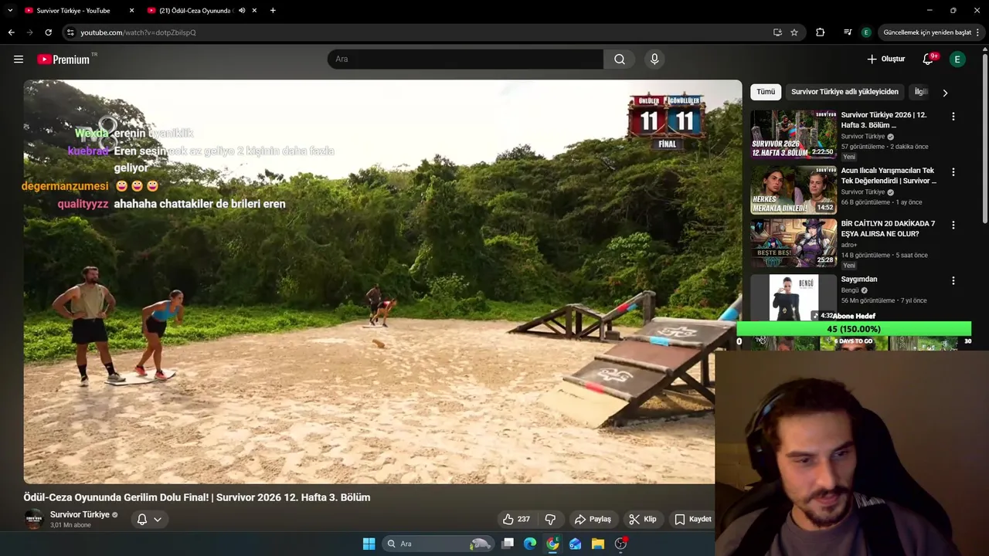Viewport: 989px width, 556px height.
Task: Share video using Paylaş button
Action: [x=593, y=519]
